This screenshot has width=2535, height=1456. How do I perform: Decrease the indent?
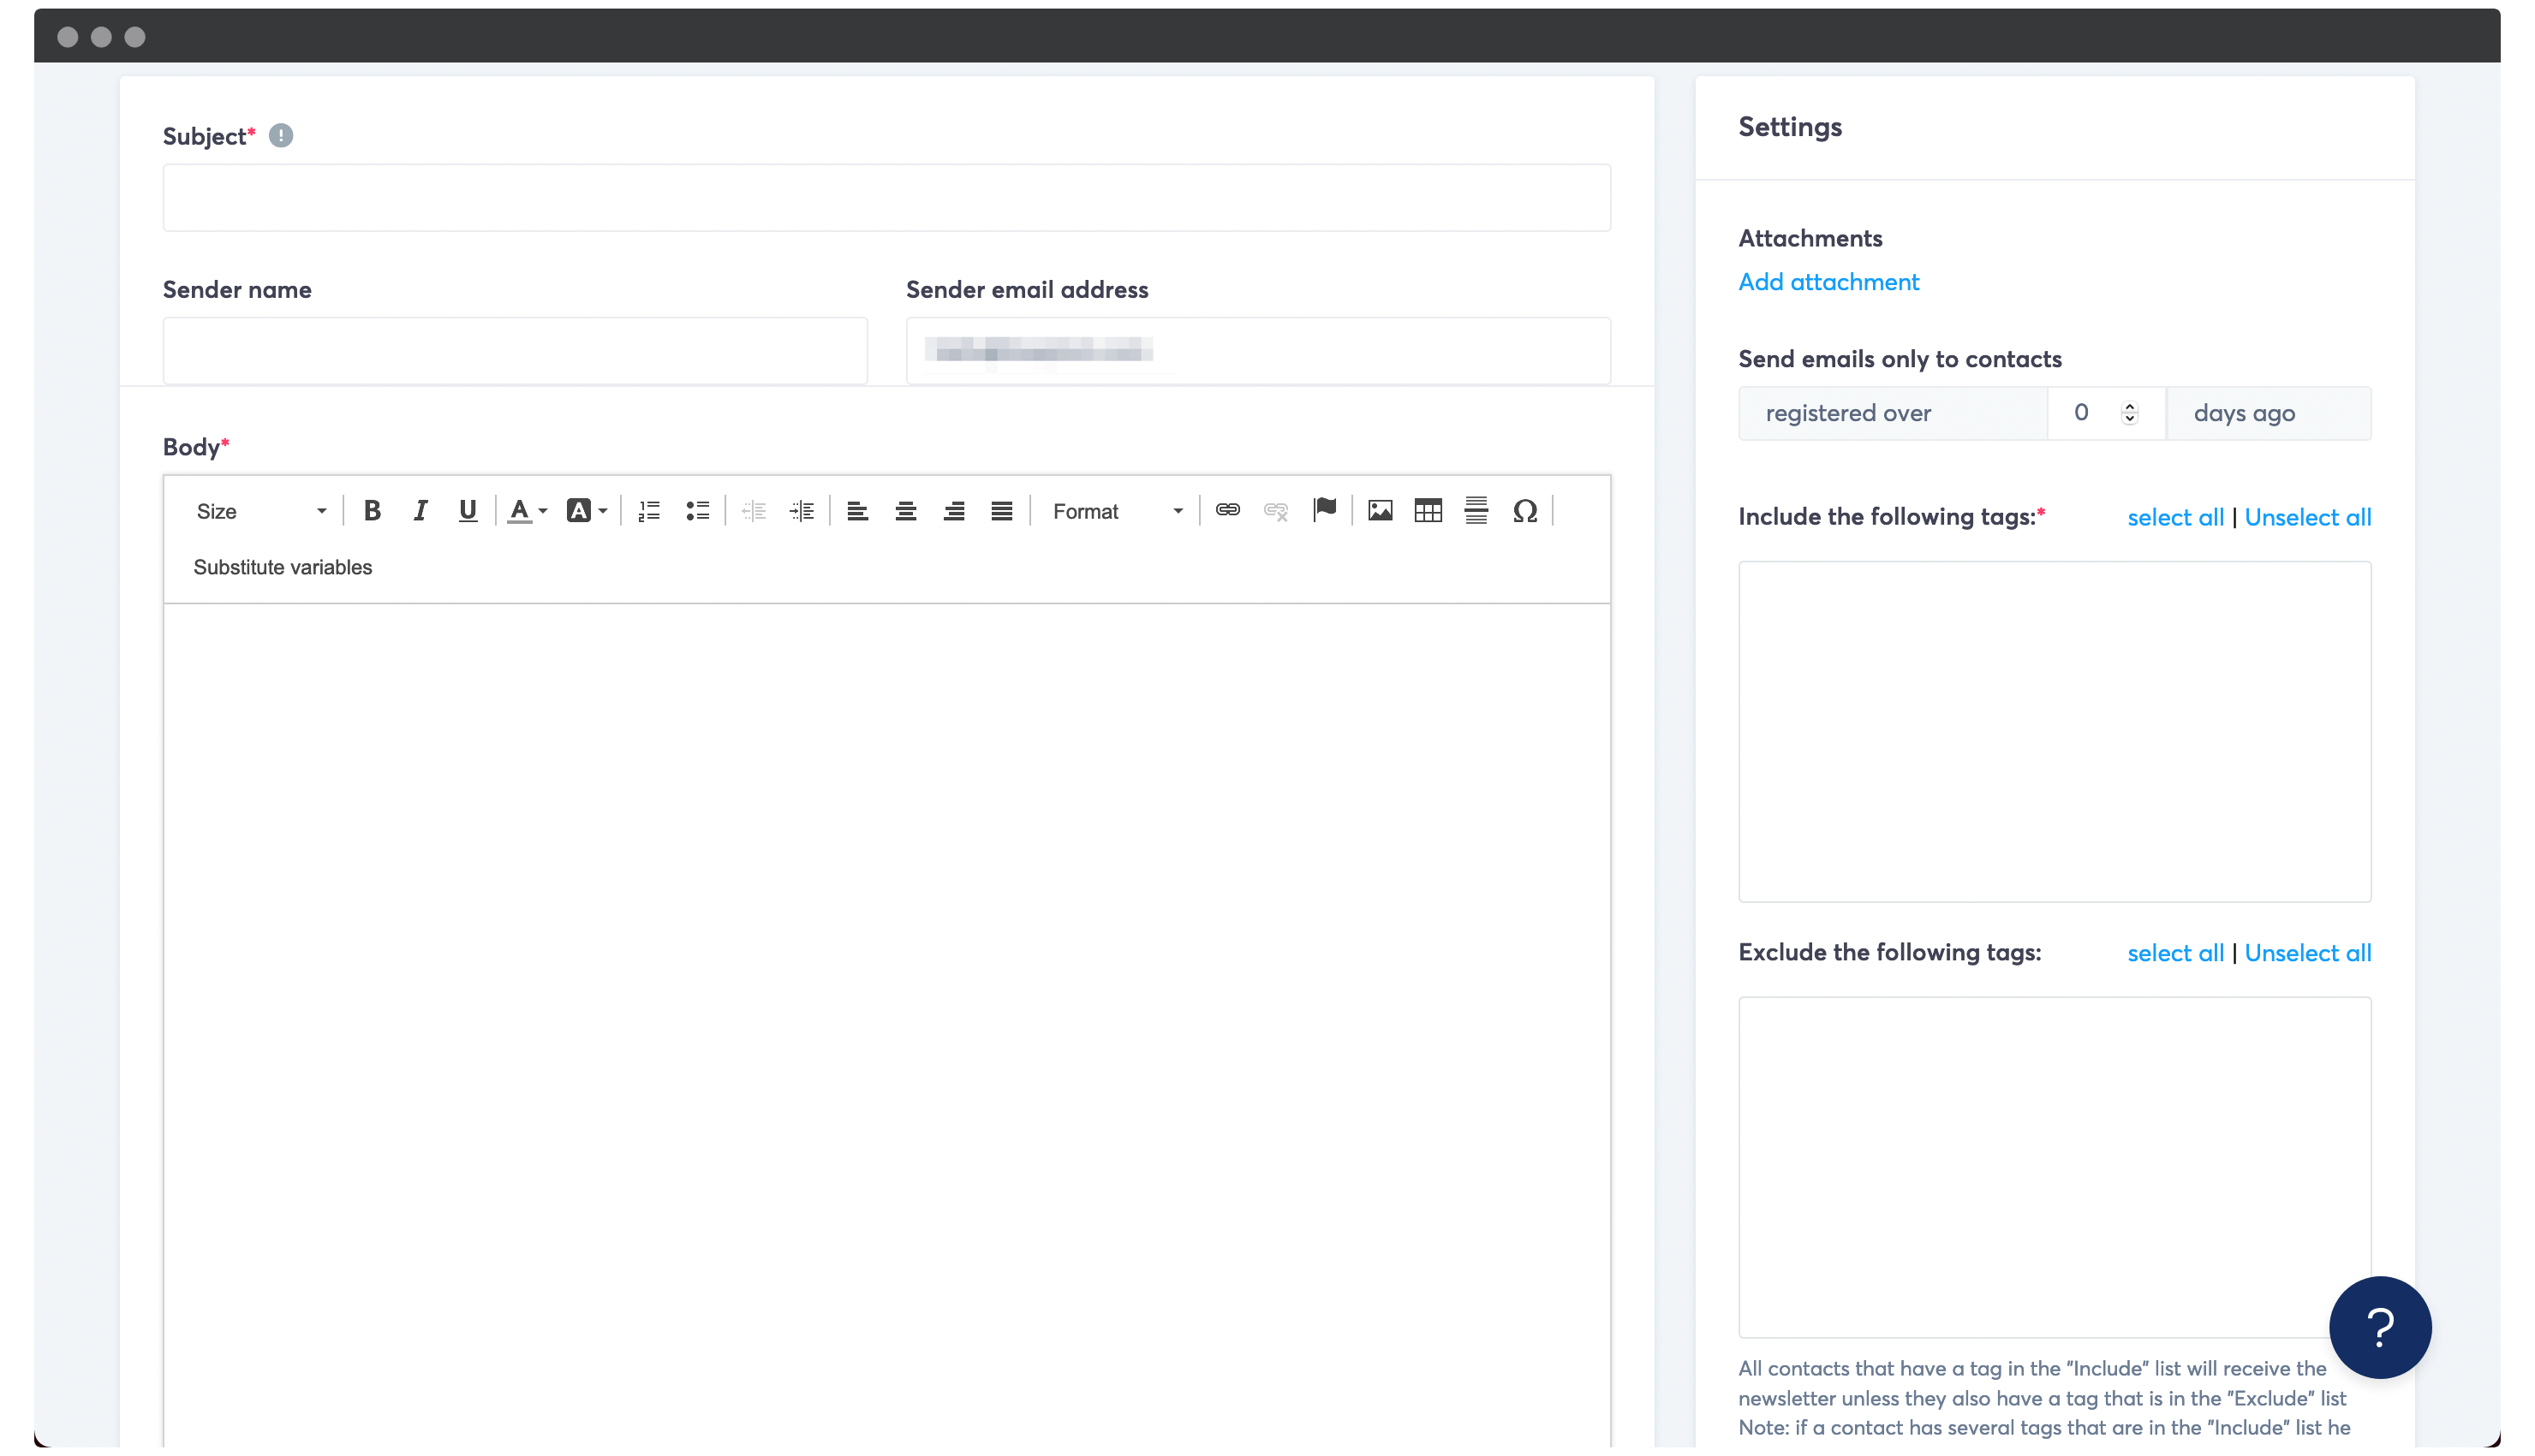[754, 511]
